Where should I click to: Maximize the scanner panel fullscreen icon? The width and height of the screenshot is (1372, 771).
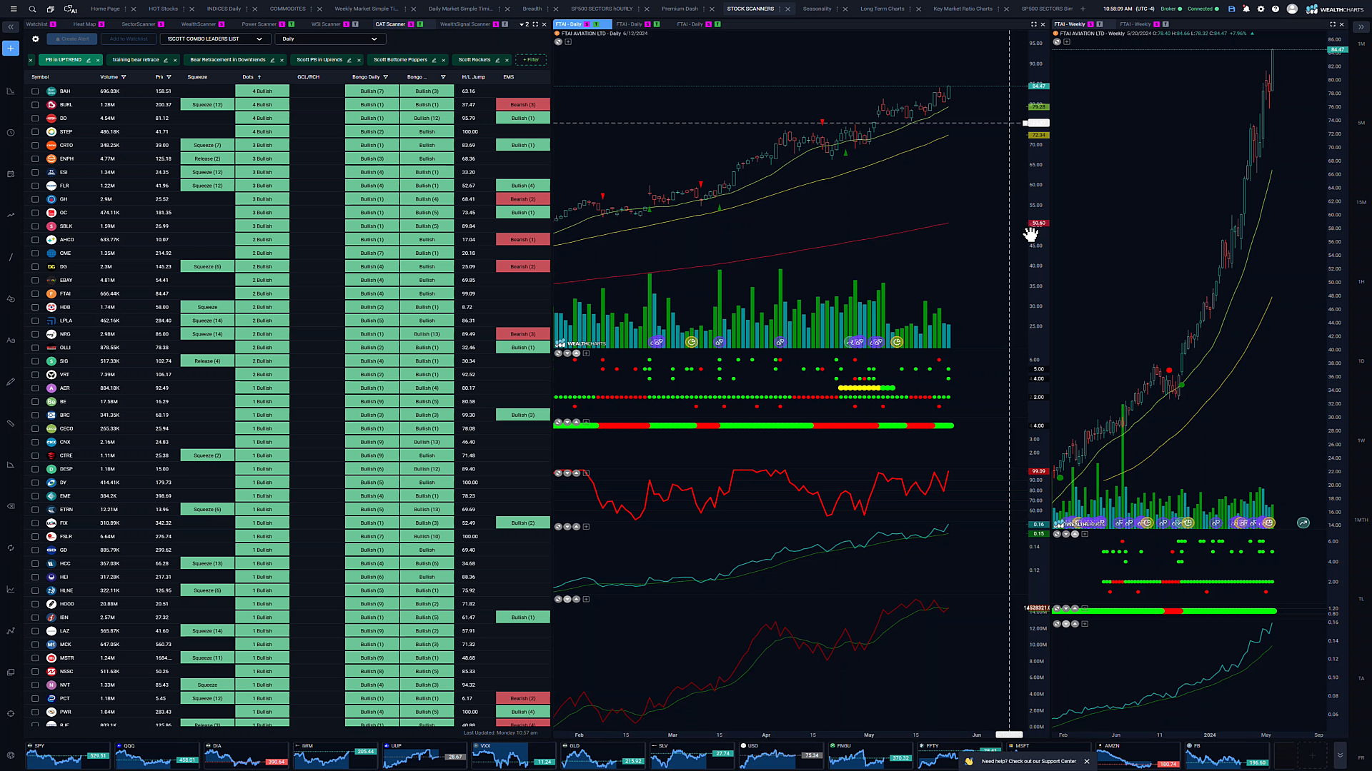click(x=535, y=24)
